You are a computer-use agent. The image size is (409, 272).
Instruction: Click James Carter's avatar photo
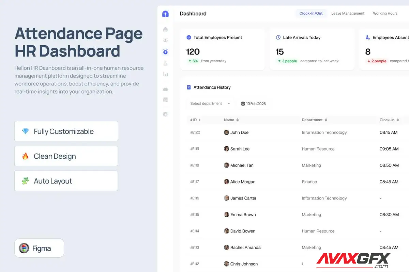226,198
